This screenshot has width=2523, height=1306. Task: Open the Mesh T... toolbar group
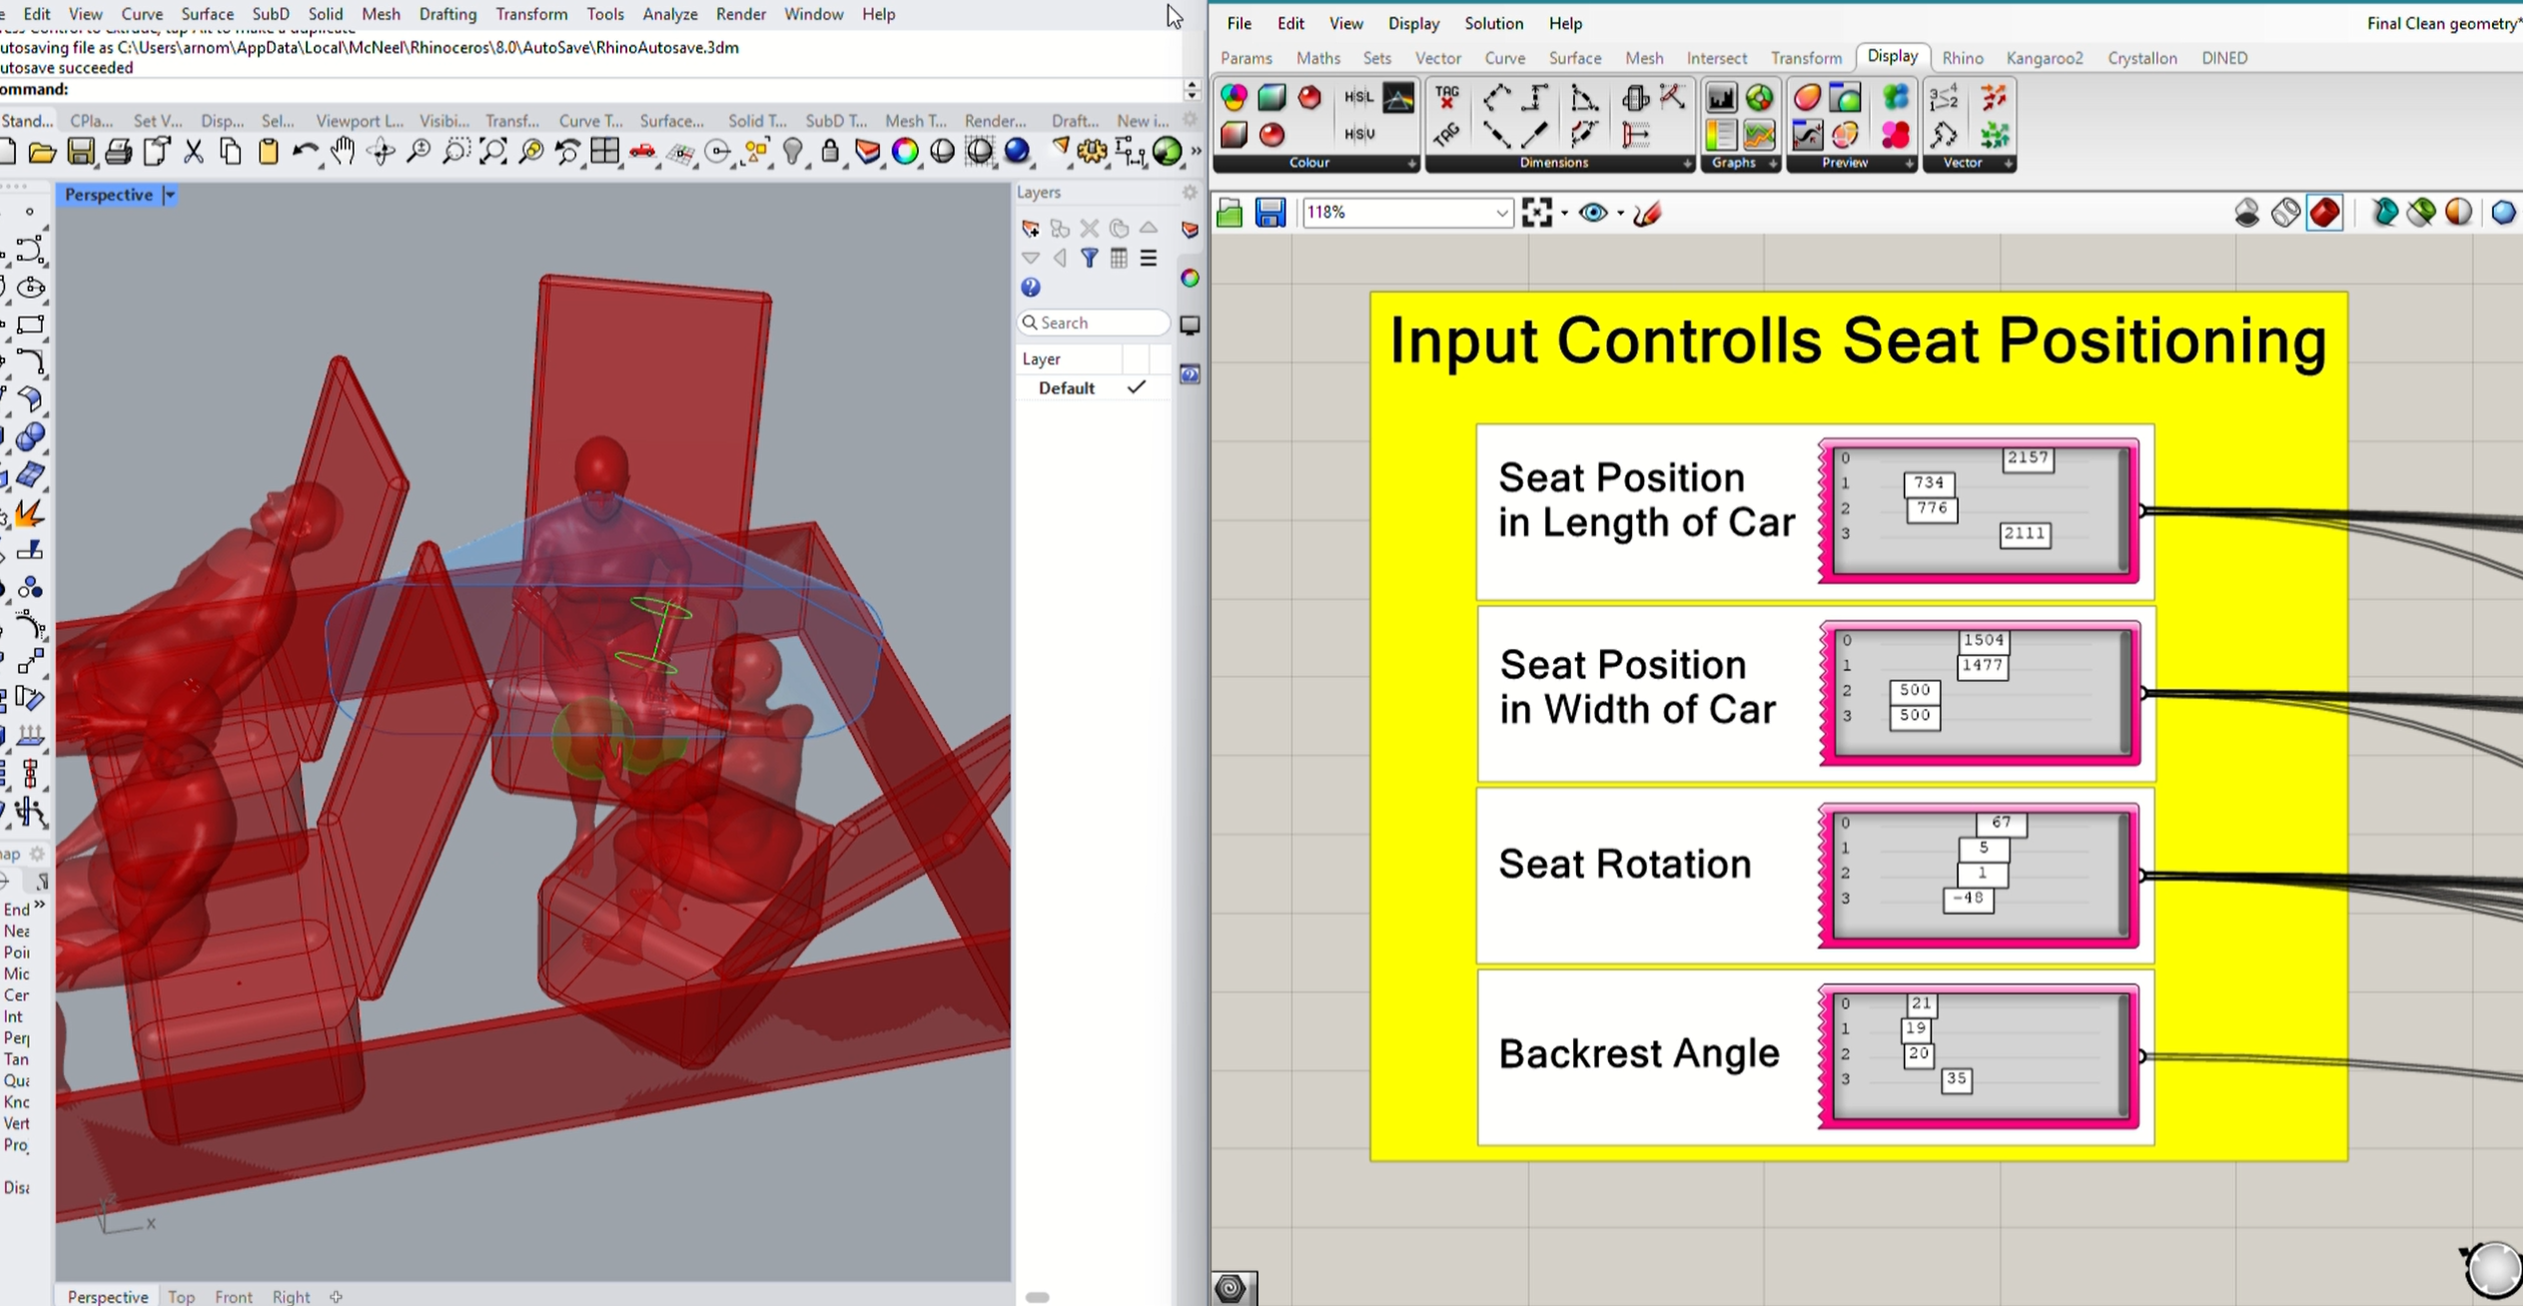pos(915,121)
